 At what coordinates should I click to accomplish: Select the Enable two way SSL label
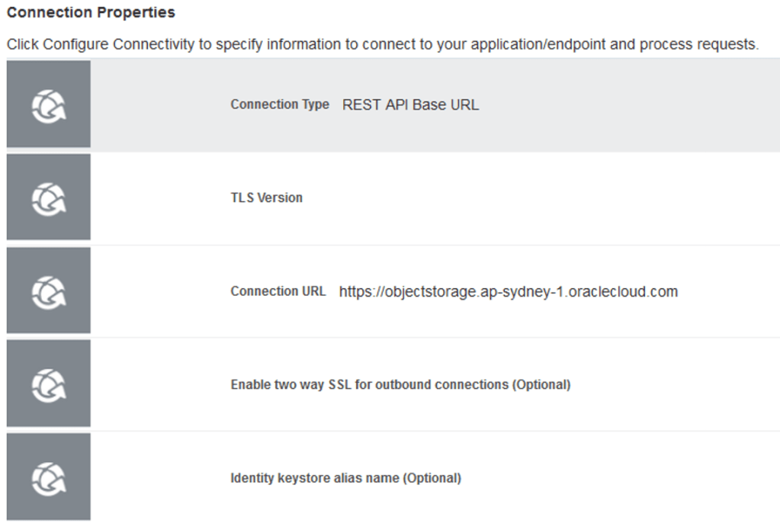click(400, 385)
